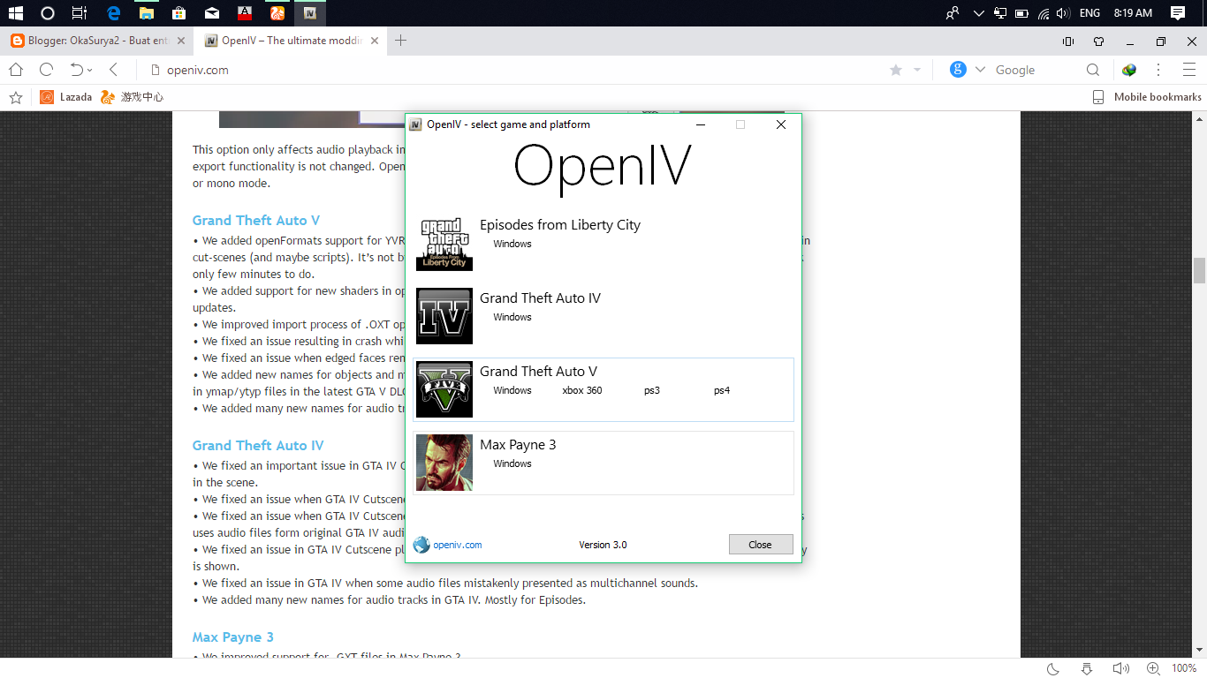Open Mobile bookmarks
The height and width of the screenshot is (678, 1207).
tap(1147, 97)
